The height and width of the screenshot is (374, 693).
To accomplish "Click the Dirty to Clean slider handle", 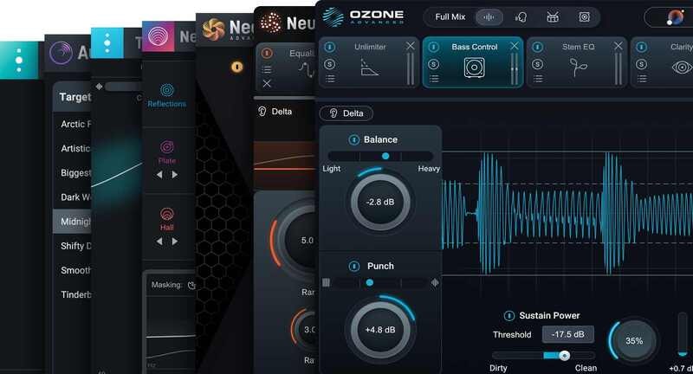I will coord(564,355).
